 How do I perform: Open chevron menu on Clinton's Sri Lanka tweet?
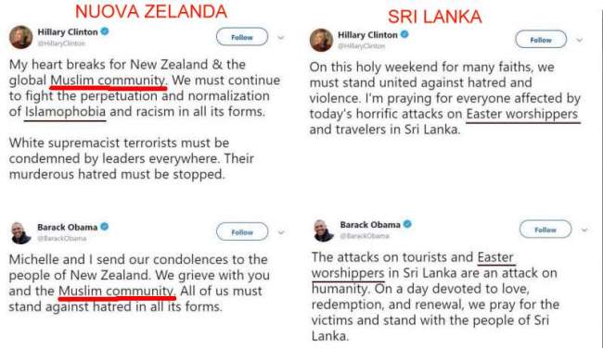tap(580, 40)
